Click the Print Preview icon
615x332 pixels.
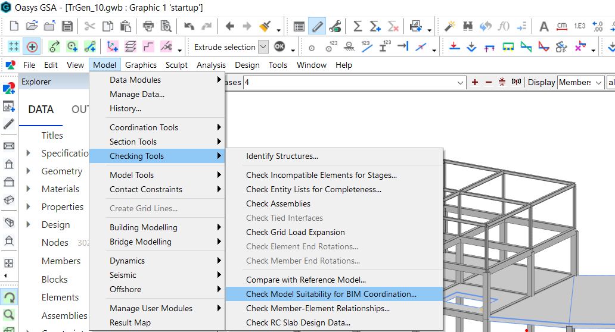tap(166, 26)
